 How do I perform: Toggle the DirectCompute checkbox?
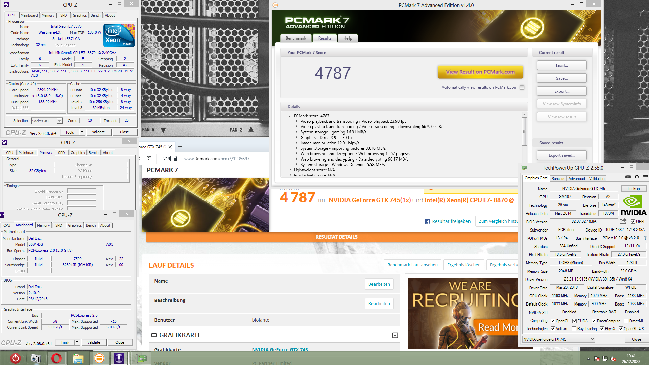pos(594,321)
